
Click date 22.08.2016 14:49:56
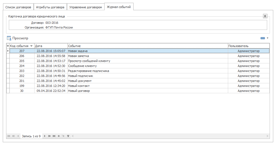(51, 76)
